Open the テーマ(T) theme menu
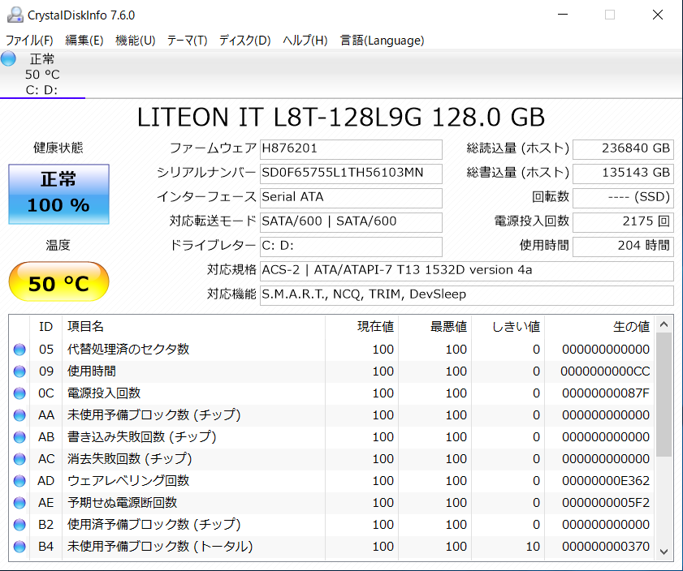The height and width of the screenshot is (571, 683). [188, 40]
